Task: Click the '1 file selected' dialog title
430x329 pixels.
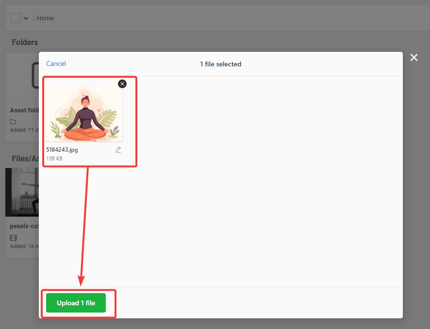Action: click(220, 64)
